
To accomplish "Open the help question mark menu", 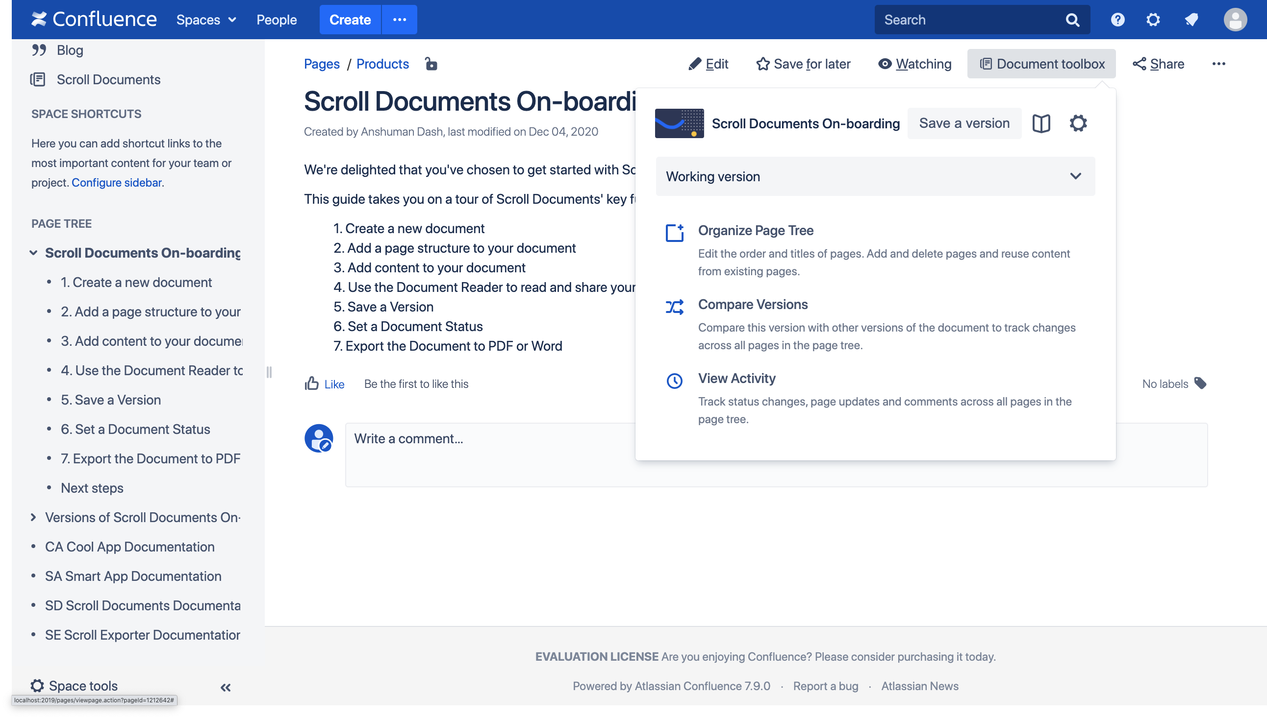I will 1117,20.
